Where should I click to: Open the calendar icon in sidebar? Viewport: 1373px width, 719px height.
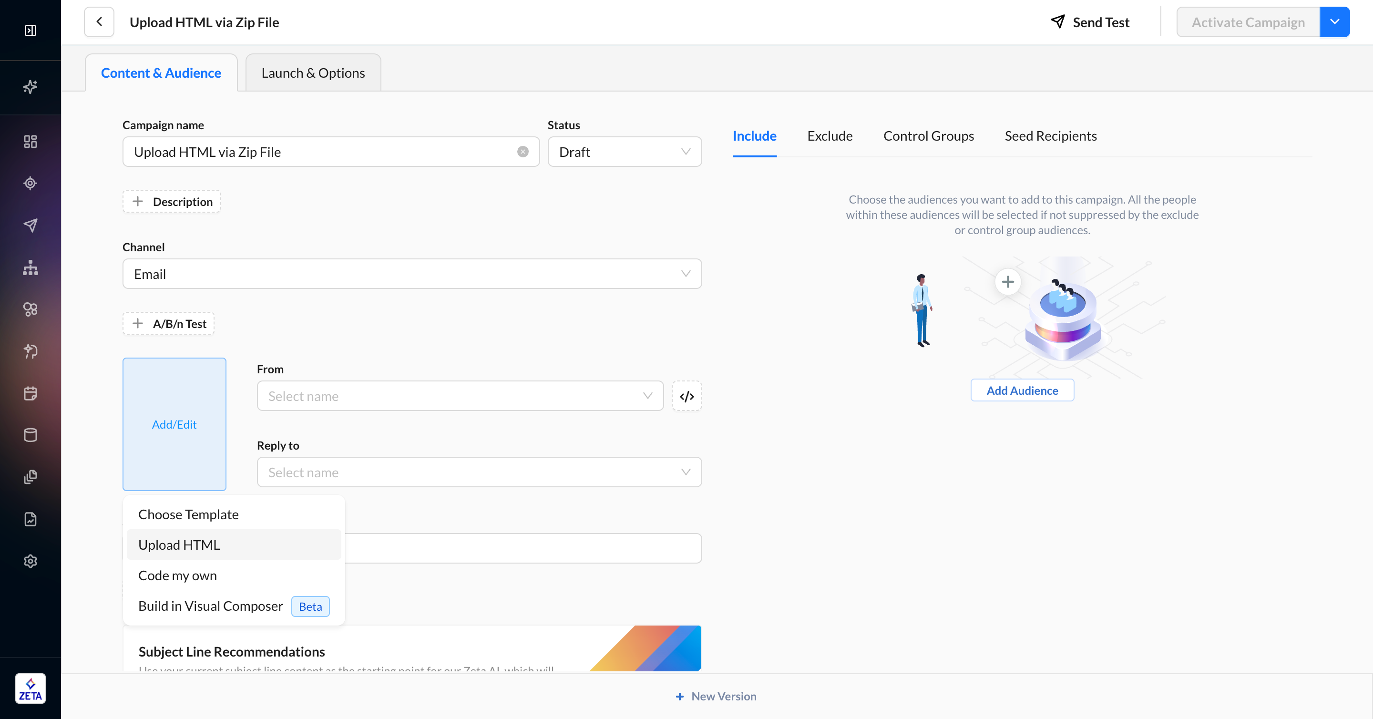[31, 393]
